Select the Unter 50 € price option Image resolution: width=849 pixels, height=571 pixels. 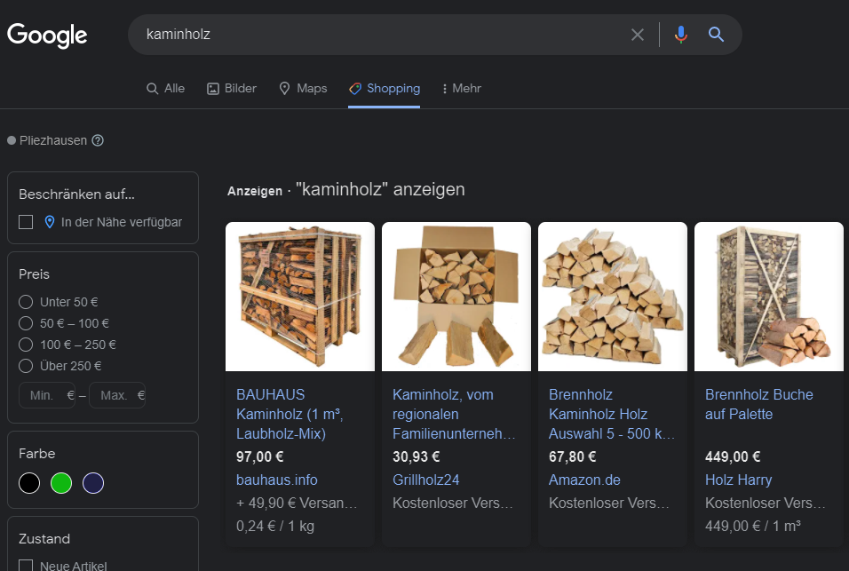(x=26, y=302)
